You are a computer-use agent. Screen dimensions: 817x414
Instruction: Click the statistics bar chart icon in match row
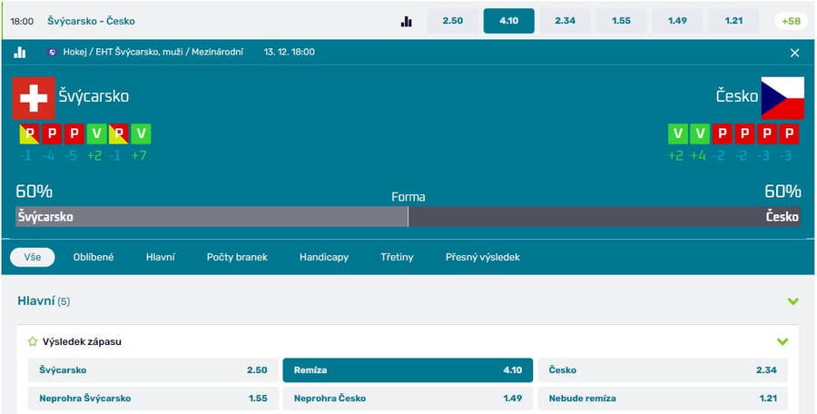(x=407, y=21)
